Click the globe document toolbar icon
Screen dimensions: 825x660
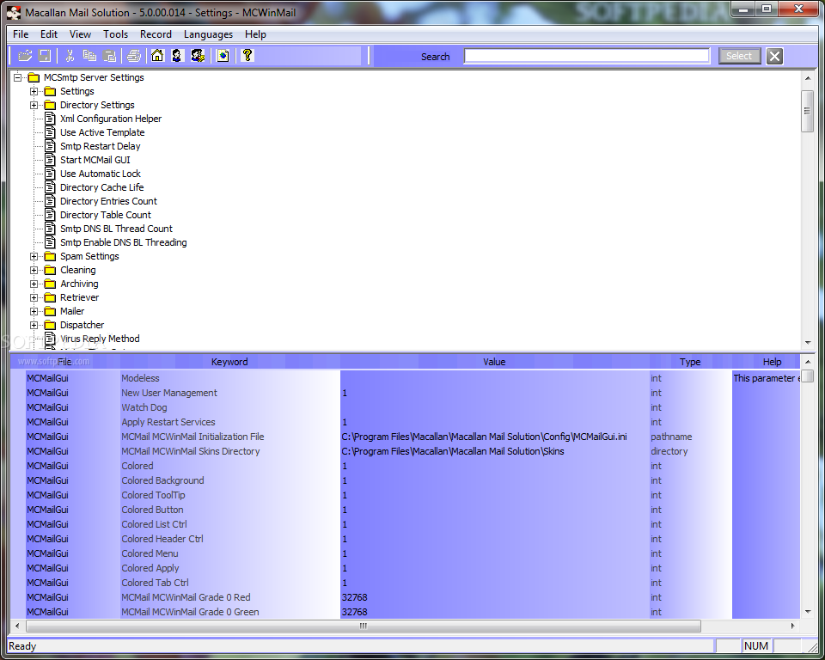coord(223,55)
